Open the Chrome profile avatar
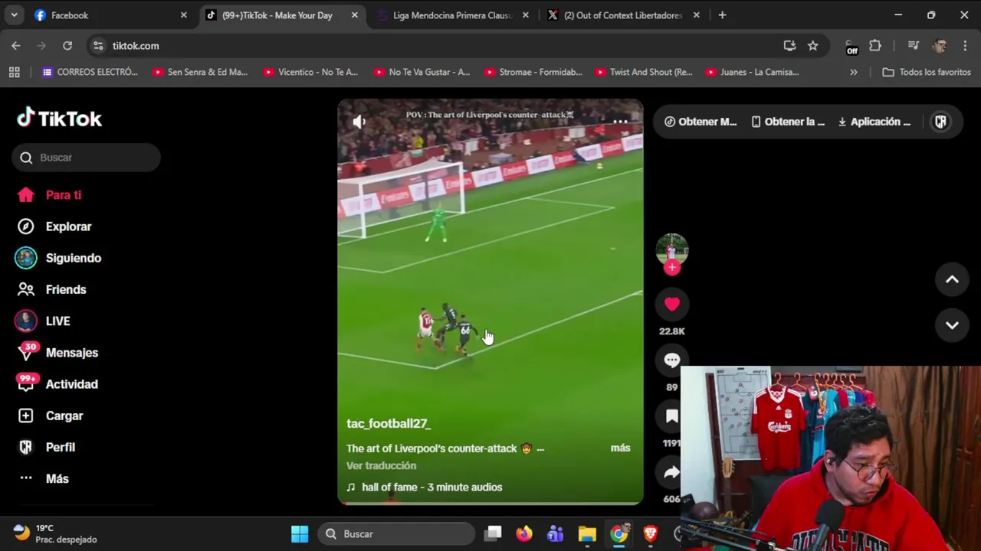Image resolution: width=981 pixels, height=551 pixels. 940,46
